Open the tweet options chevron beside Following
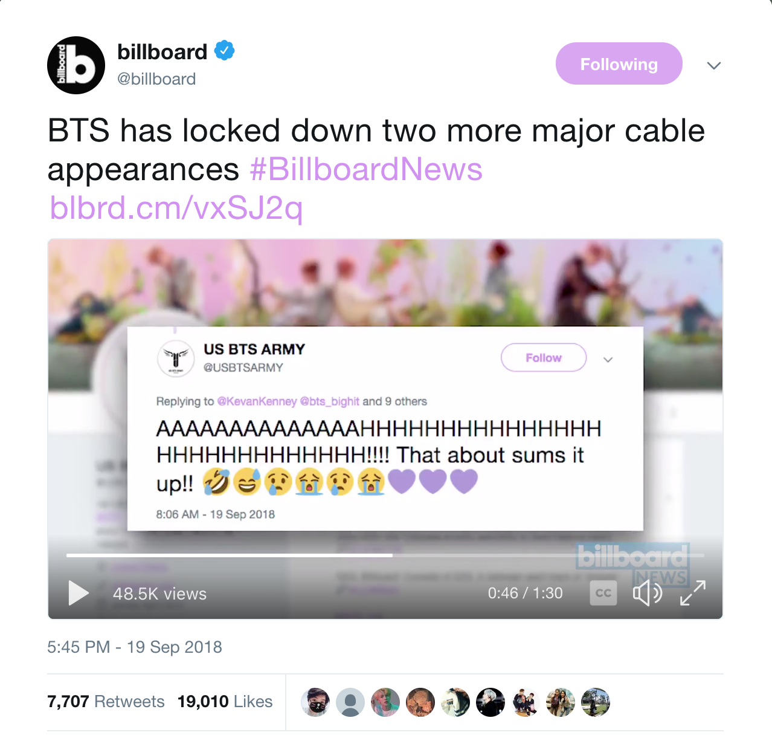The width and height of the screenshot is (772, 741). click(x=714, y=65)
